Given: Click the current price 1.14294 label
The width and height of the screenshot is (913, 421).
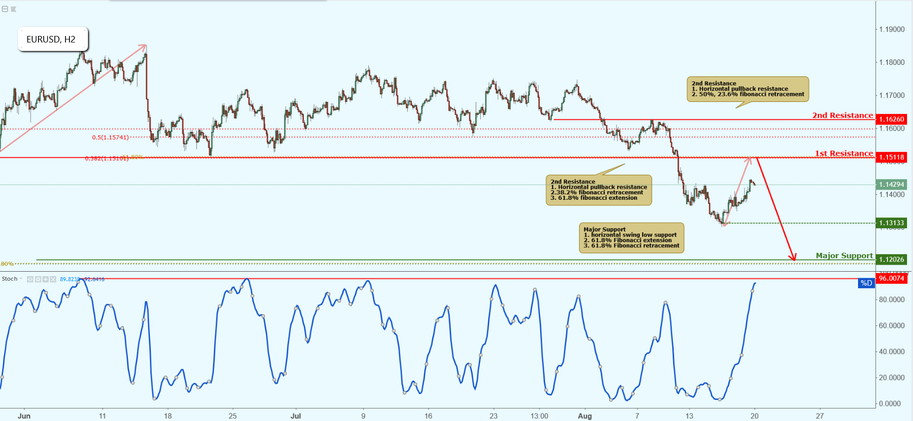Looking at the screenshot, I should click(892, 184).
